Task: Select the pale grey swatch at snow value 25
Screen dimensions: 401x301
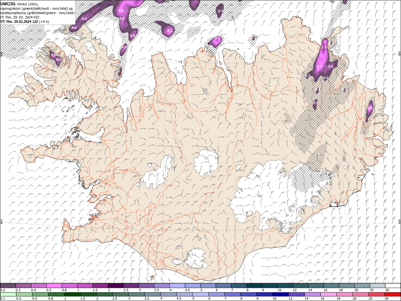Action: click(377, 286)
